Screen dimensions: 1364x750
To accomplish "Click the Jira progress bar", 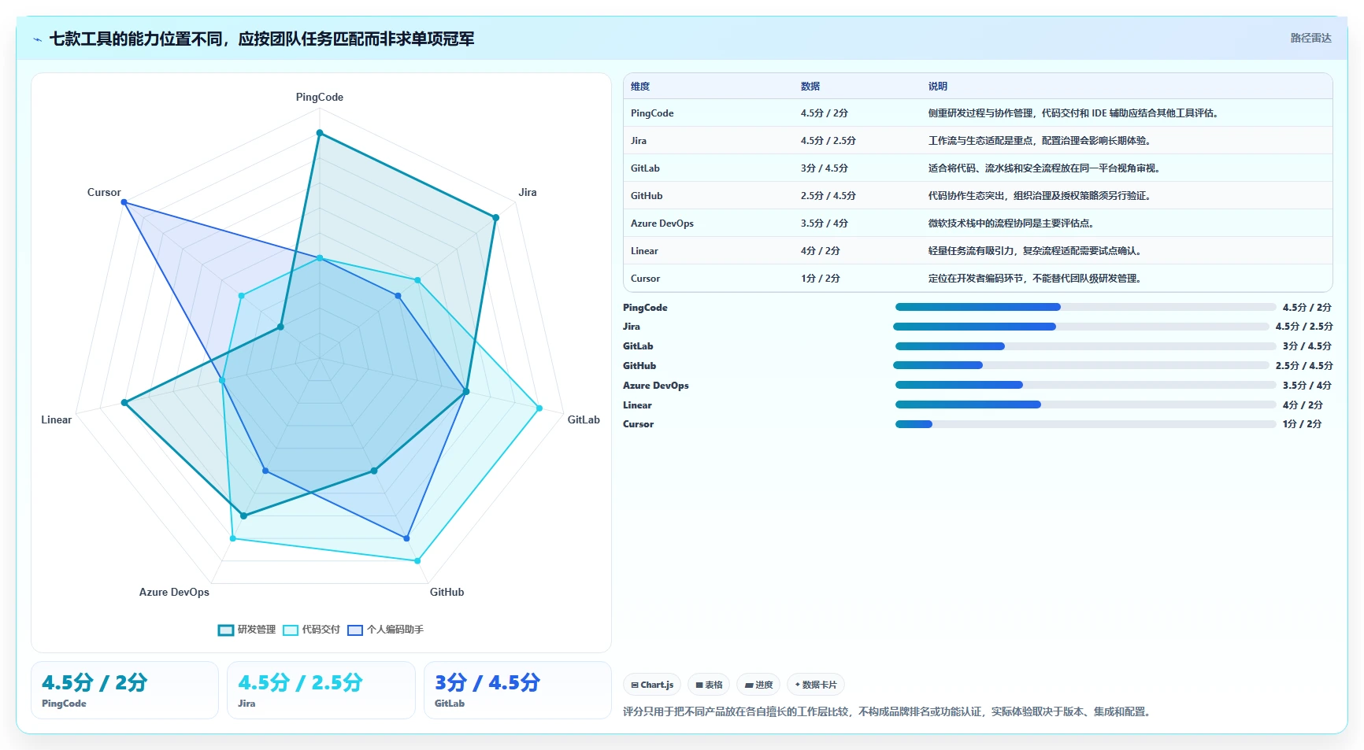I will [x=1081, y=327].
